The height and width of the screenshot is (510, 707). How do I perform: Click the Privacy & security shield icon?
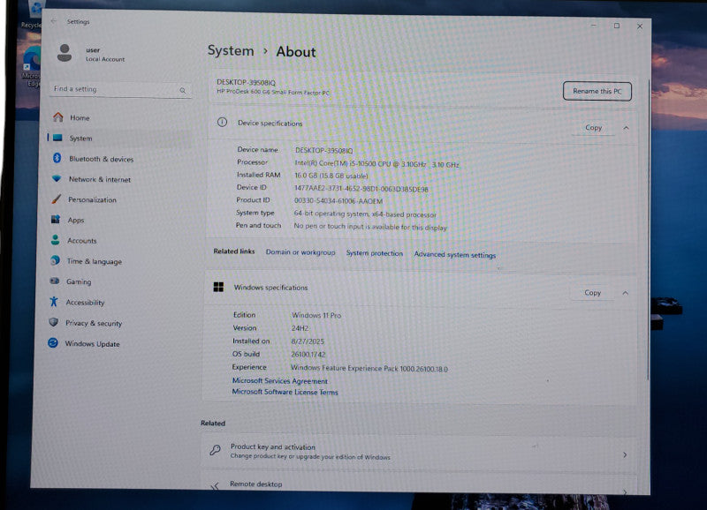click(54, 322)
